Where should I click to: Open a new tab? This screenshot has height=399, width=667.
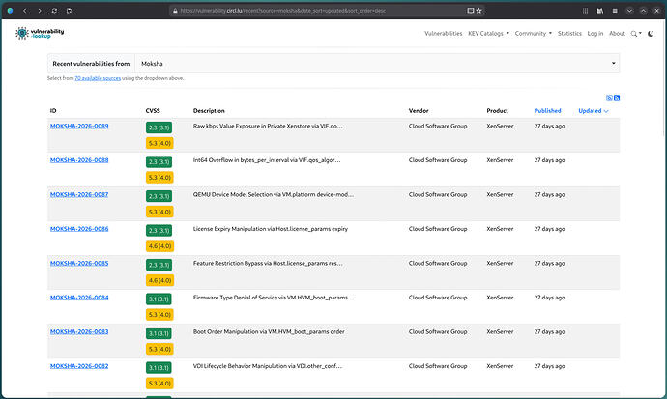click(69, 11)
